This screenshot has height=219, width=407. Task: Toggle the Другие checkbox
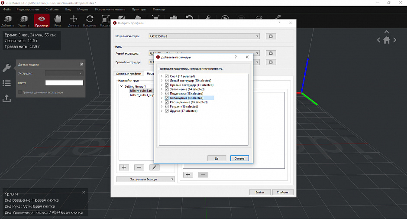tap(167, 111)
